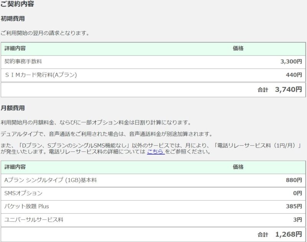Viewport: 307px width, 242px height.
Task: Select the Aプラン シングルタイプ (1GB)基本料 row
Action: point(153,180)
